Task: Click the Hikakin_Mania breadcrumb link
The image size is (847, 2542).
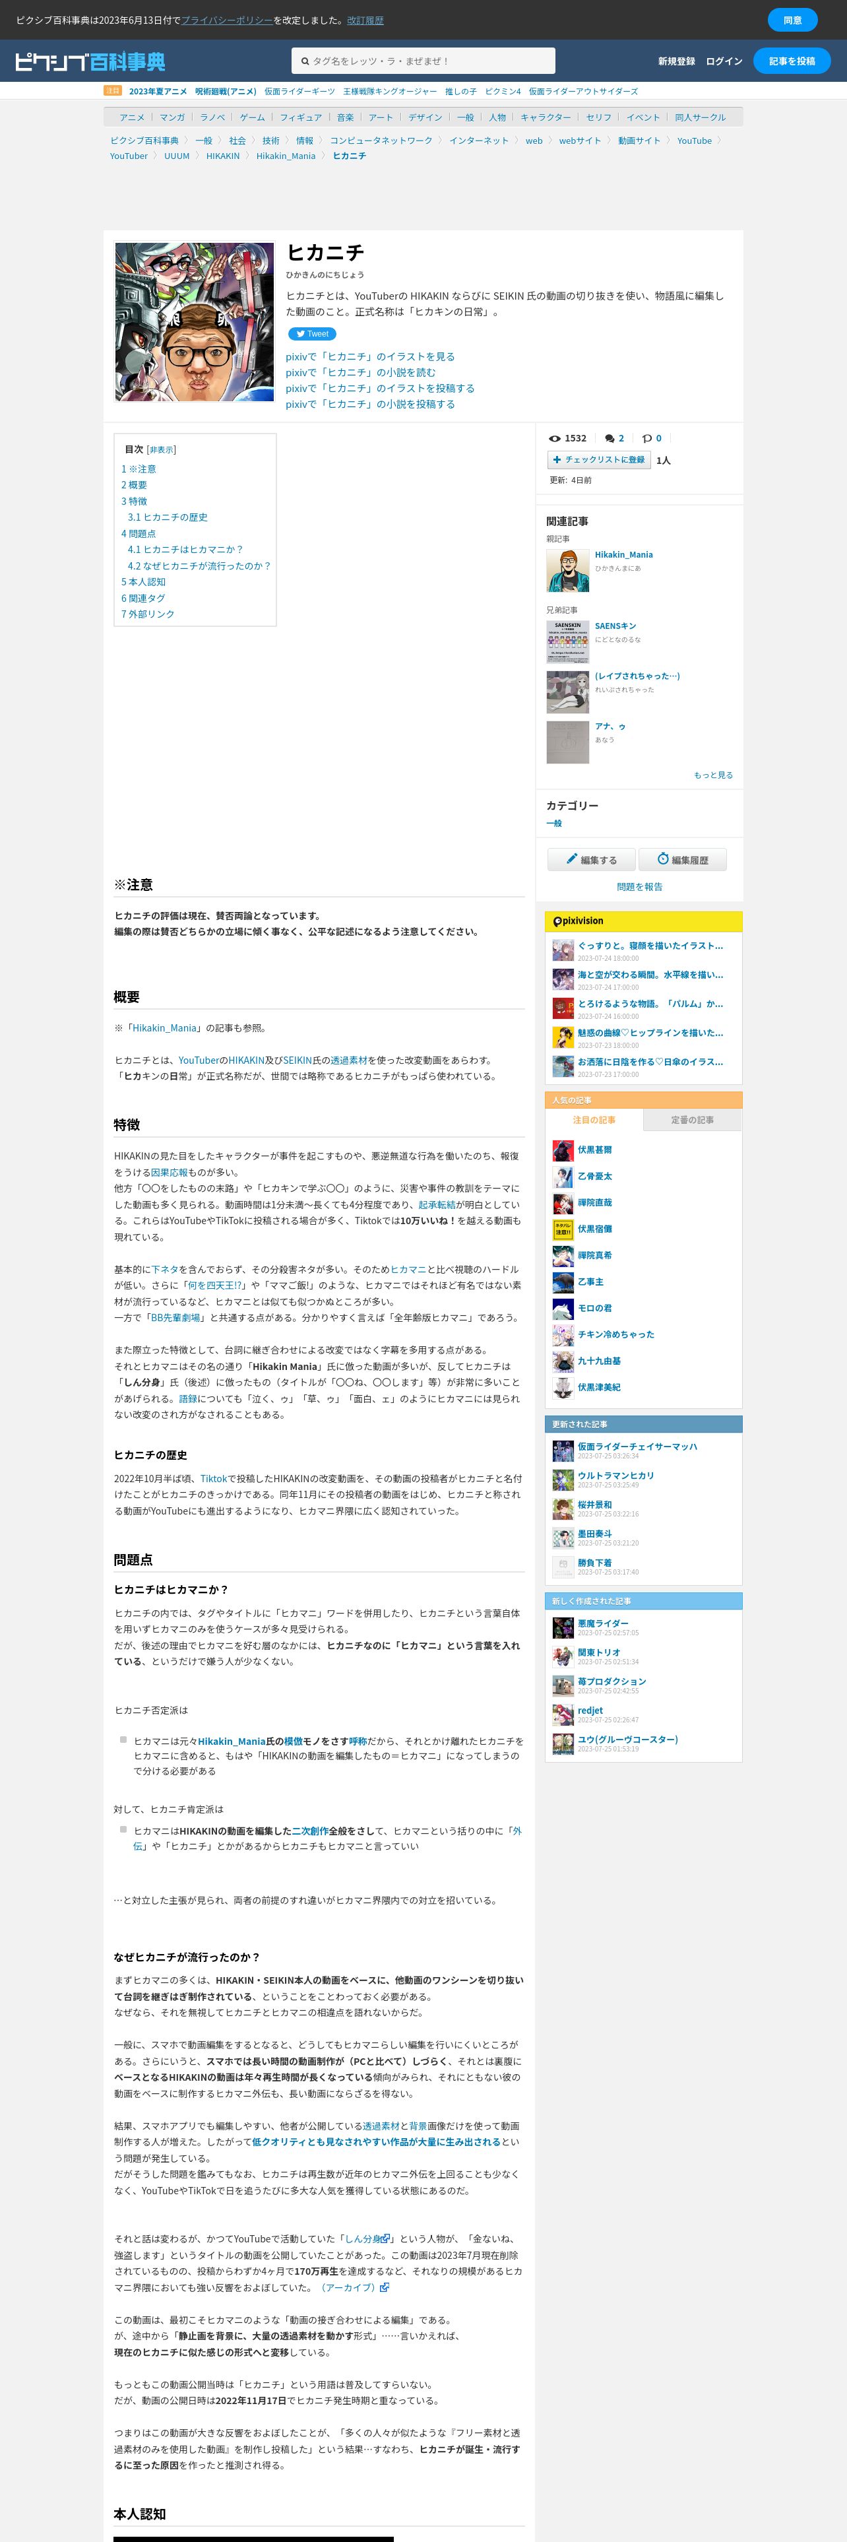Action: 286,156
